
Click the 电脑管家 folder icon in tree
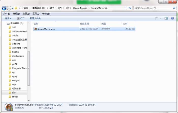click(x=10, y=88)
